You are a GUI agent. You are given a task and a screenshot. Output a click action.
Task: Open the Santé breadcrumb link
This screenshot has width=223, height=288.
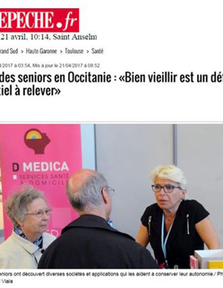(97, 51)
